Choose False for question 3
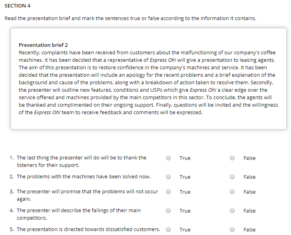 pos(233,192)
